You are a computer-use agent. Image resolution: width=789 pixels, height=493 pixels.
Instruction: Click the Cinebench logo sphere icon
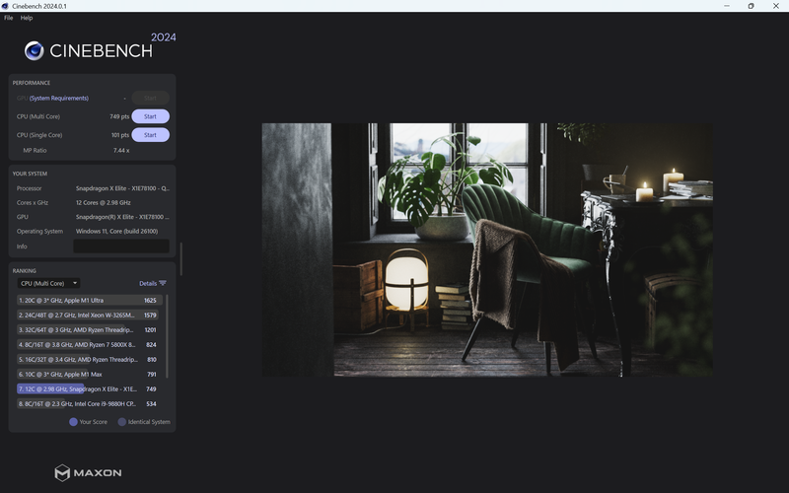[35, 51]
